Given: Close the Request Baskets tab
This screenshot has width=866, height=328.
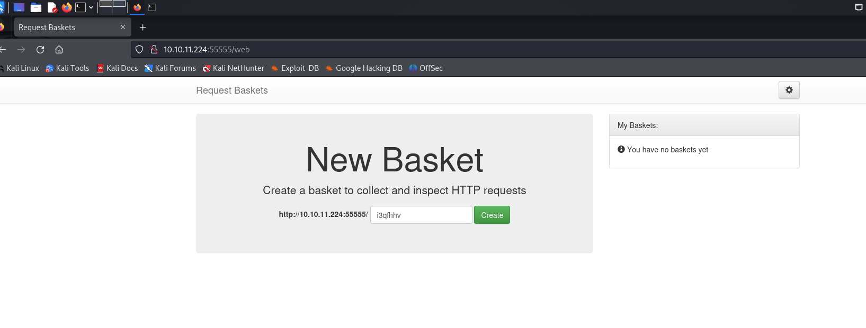Looking at the screenshot, I should coord(123,27).
